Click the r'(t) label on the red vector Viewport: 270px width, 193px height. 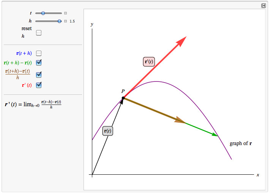pyautogui.click(x=149, y=62)
